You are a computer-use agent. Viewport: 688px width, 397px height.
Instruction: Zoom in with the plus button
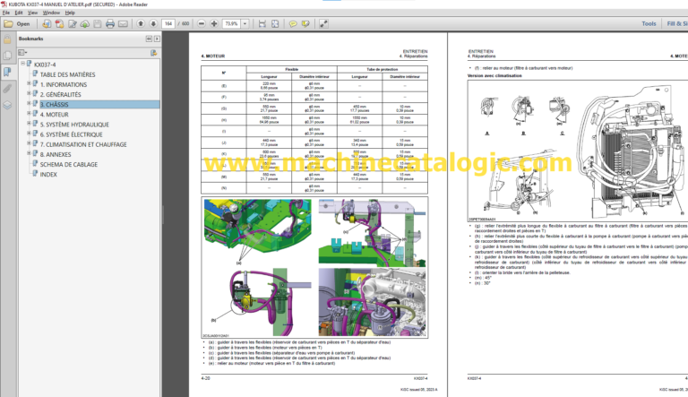coord(214,23)
